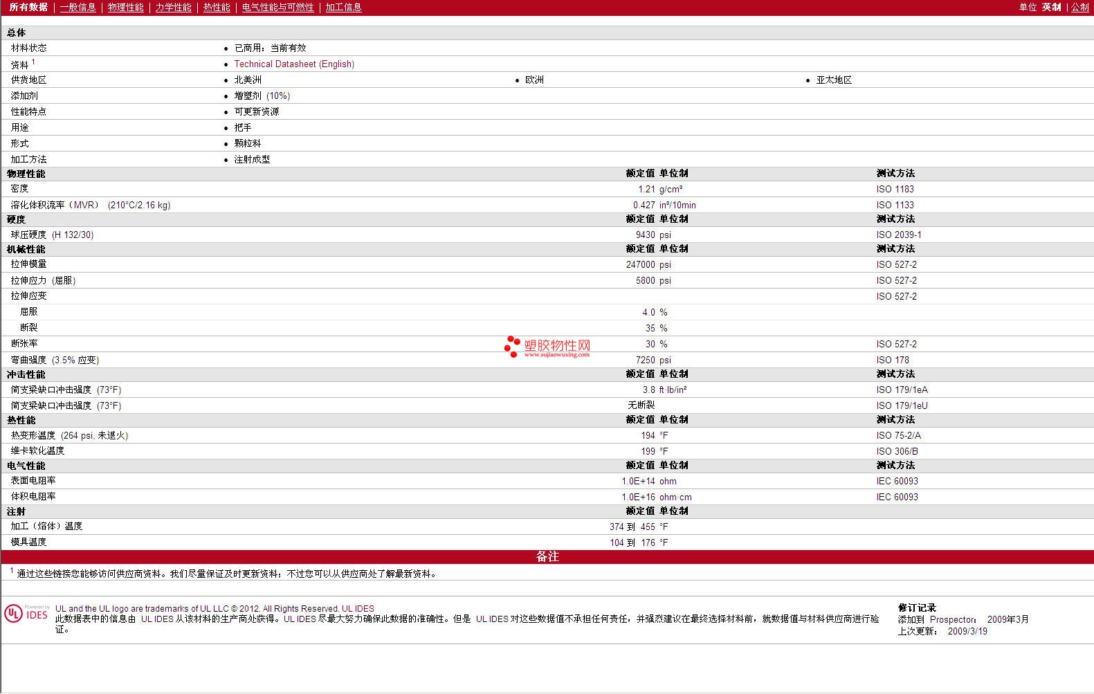Click the 无断裂 result text
Viewport: 1094px width, 694px height.
click(x=641, y=405)
